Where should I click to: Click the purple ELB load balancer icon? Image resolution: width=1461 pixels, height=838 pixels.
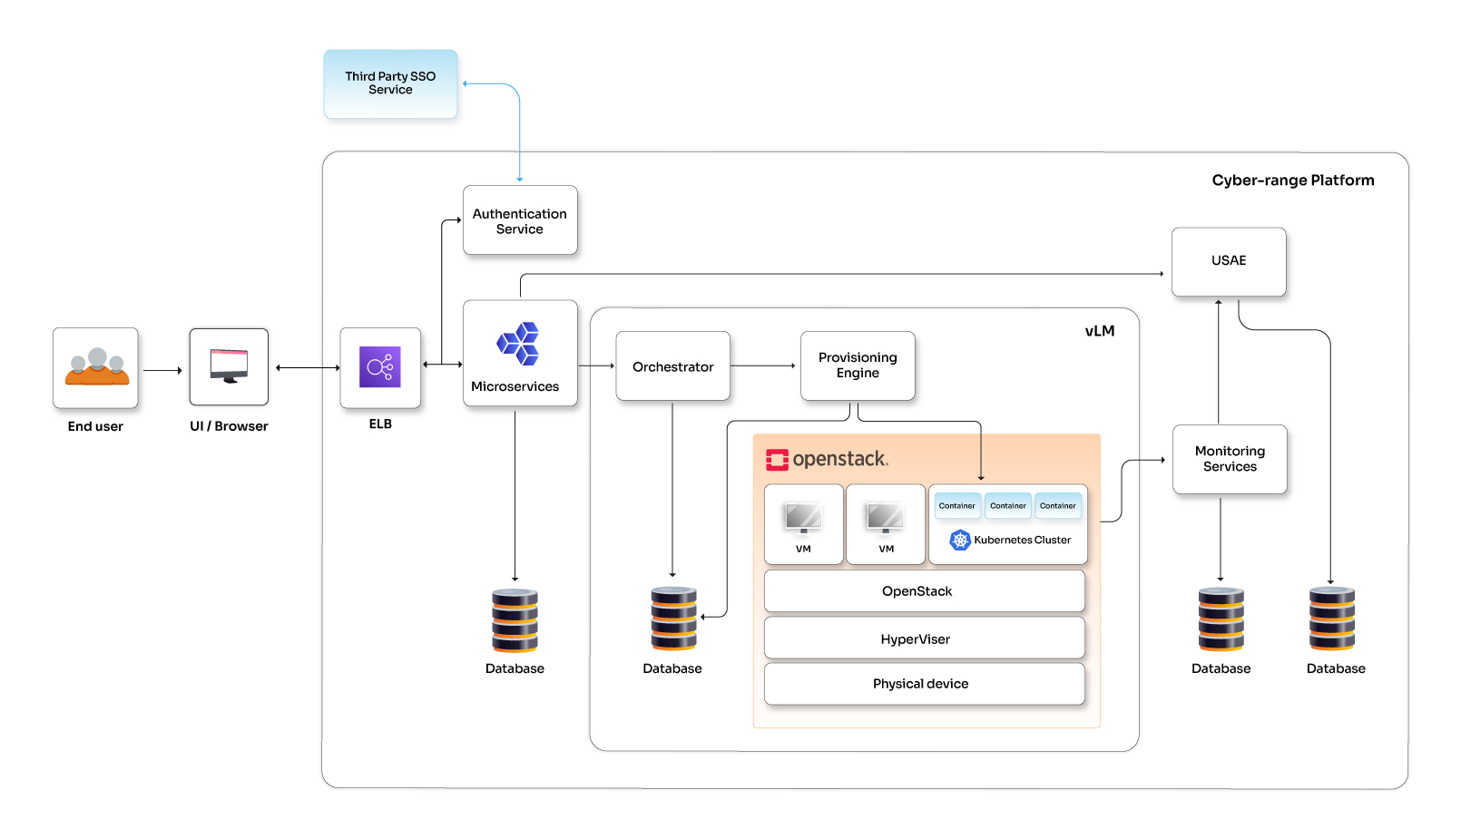(x=380, y=366)
